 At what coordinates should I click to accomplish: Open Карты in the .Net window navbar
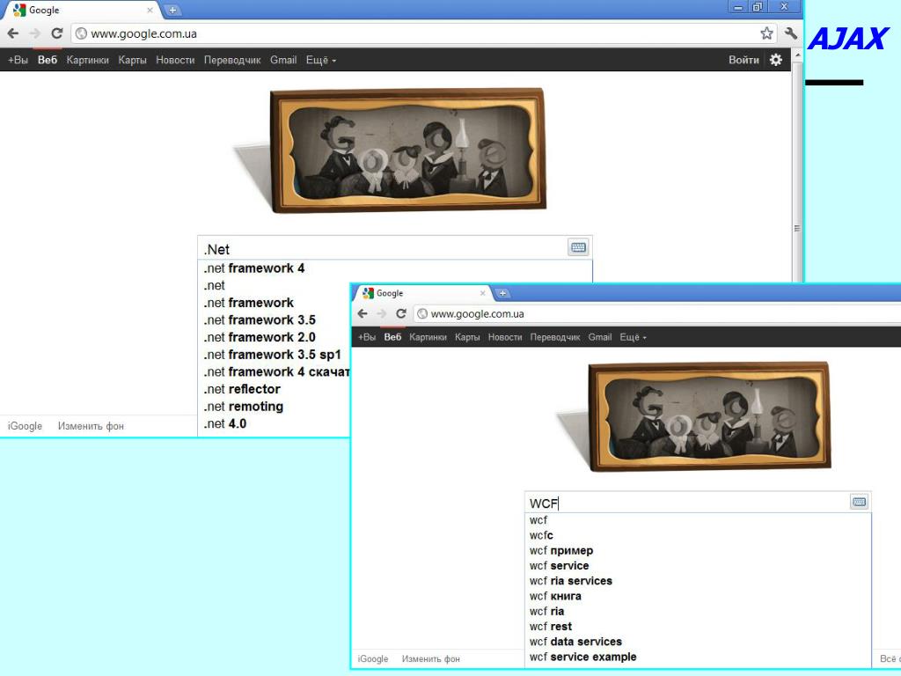[x=132, y=60]
